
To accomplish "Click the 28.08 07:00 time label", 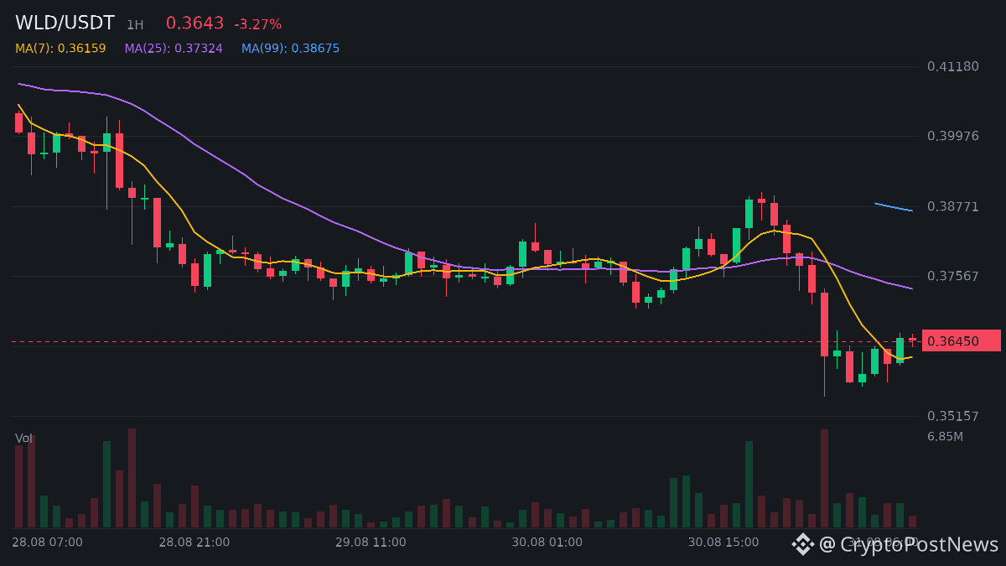I will 47,543.
